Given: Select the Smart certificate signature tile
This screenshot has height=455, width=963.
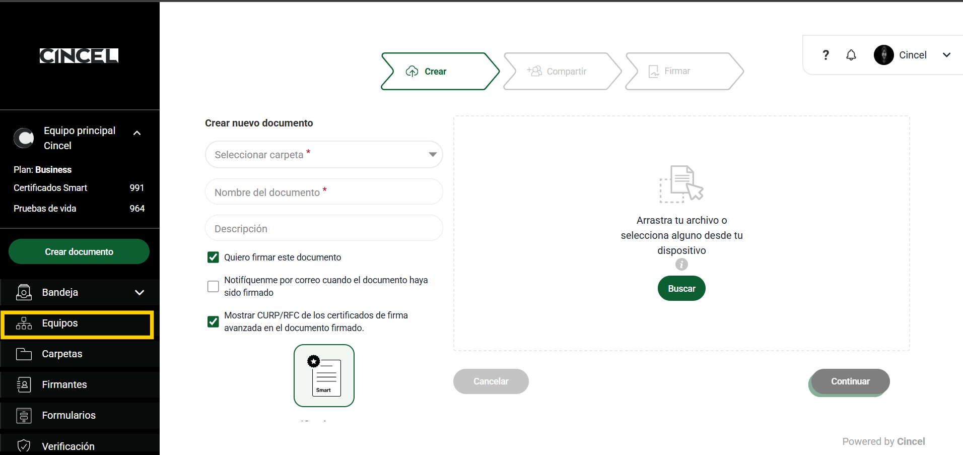Looking at the screenshot, I should tap(324, 376).
